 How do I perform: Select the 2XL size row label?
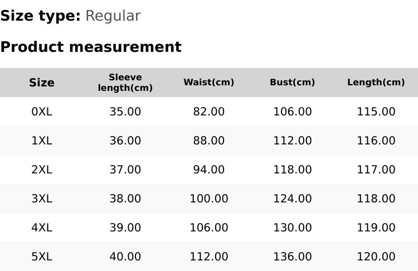(x=42, y=170)
